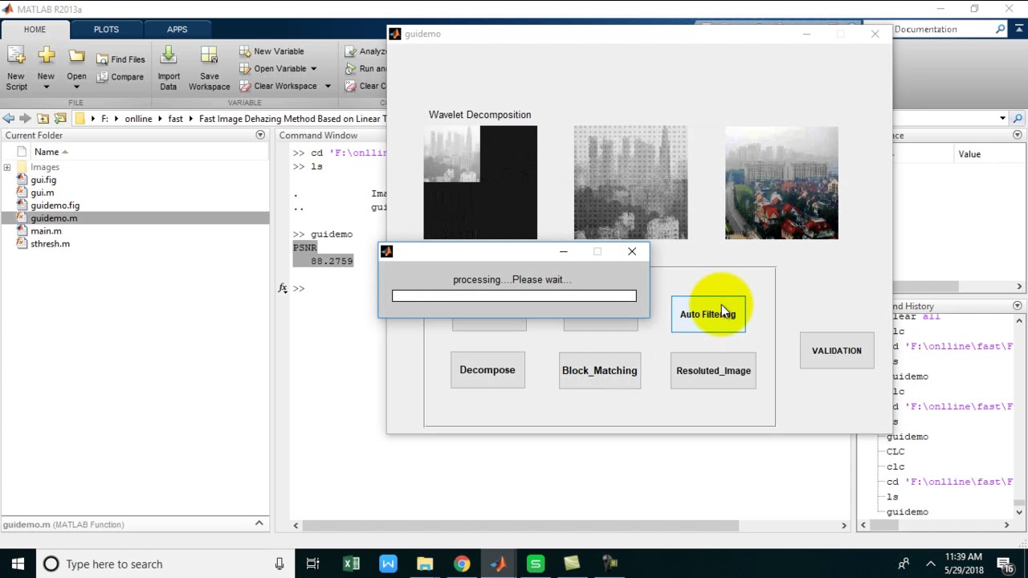This screenshot has height=578, width=1028.
Task: Expand the Open Variable dropdown
Action: pos(313,69)
